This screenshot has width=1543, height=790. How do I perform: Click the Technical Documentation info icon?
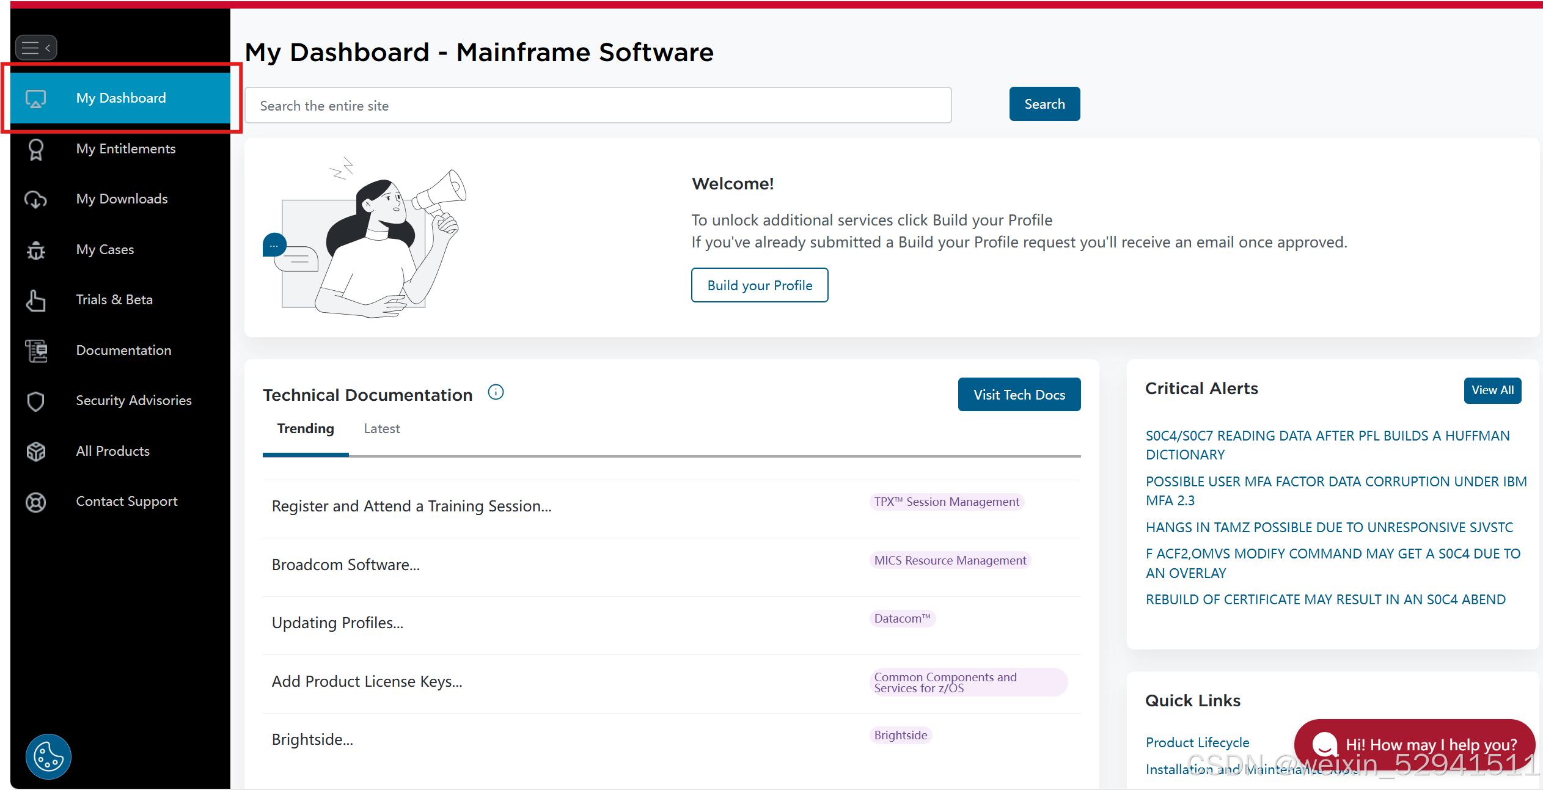click(x=496, y=392)
